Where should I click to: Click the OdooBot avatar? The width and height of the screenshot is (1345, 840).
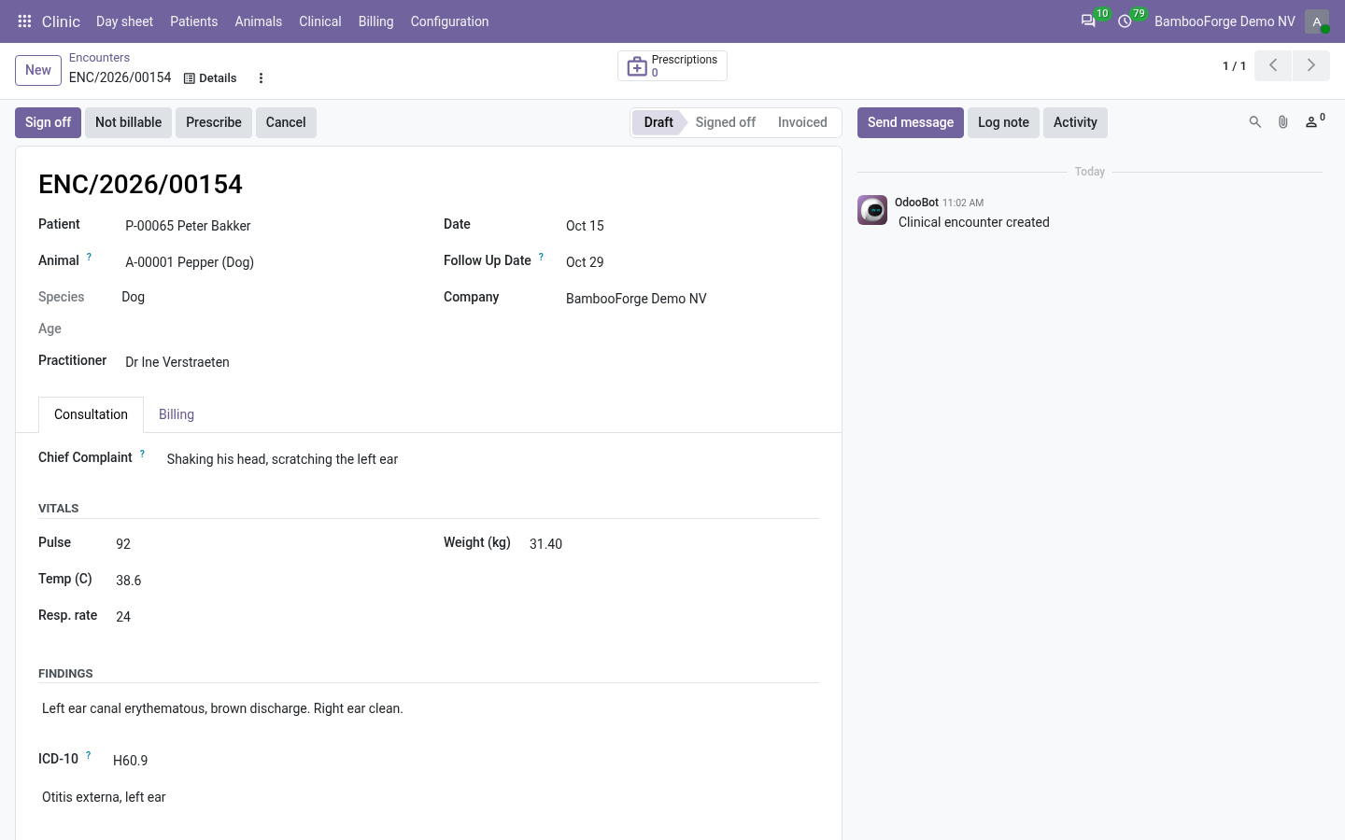pos(872,210)
